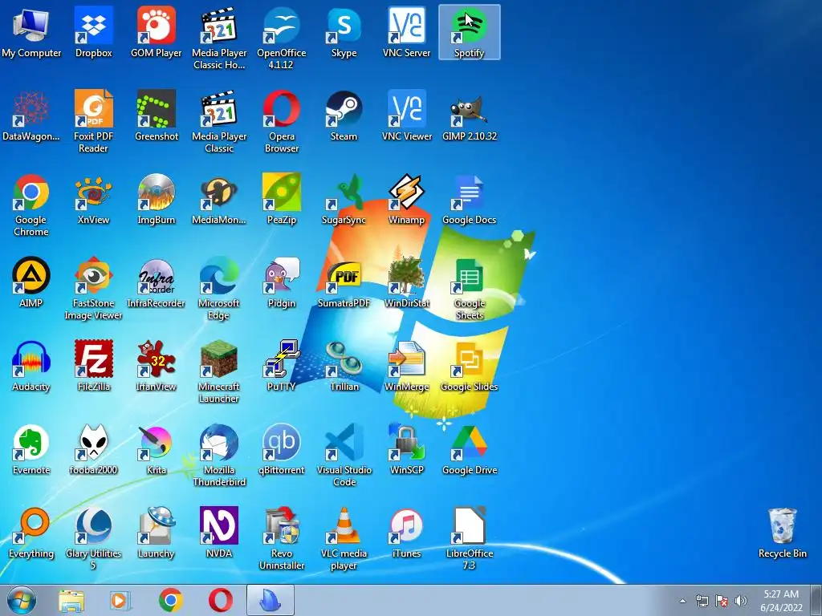Select the Spotify desktop shortcut
The height and width of the screenshot is (616, 822).
click(469, 32)
